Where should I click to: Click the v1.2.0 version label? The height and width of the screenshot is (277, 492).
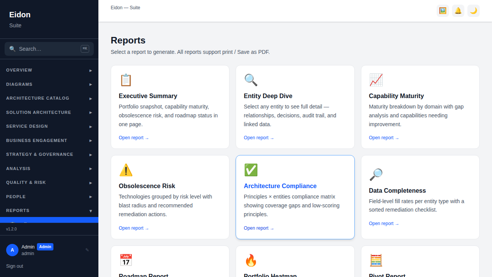coord(12,229)
